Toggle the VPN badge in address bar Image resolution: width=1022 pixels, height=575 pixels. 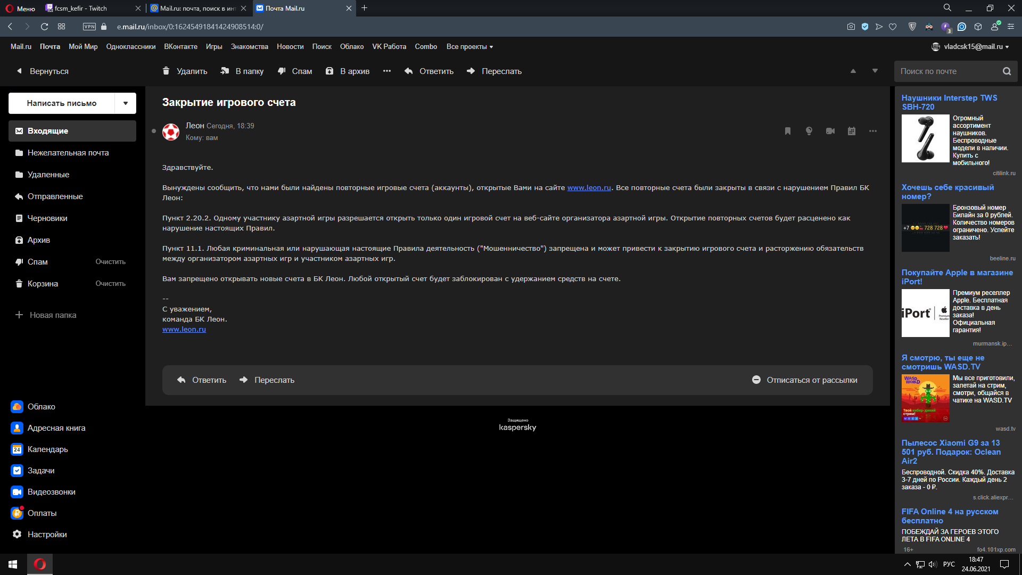pyautogui.click(x=89, y=27)
